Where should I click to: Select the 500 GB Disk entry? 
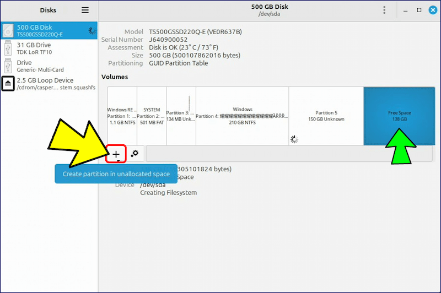tap(50, 31)
